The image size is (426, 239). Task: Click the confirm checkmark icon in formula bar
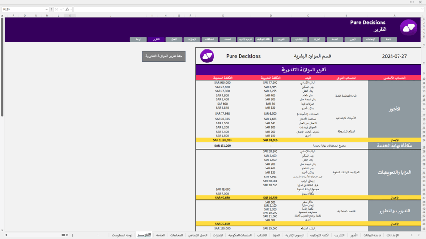tap(62, 9)
